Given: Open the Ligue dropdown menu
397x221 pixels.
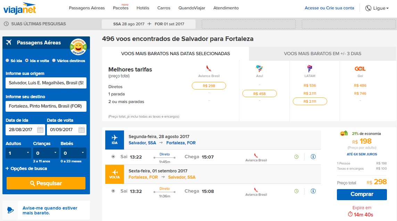Looking at the screenshot, I should (381, 8).
